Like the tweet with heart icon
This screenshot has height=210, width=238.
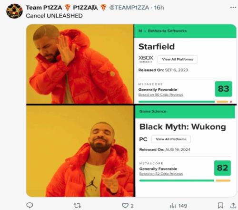(x=125, y=206)
